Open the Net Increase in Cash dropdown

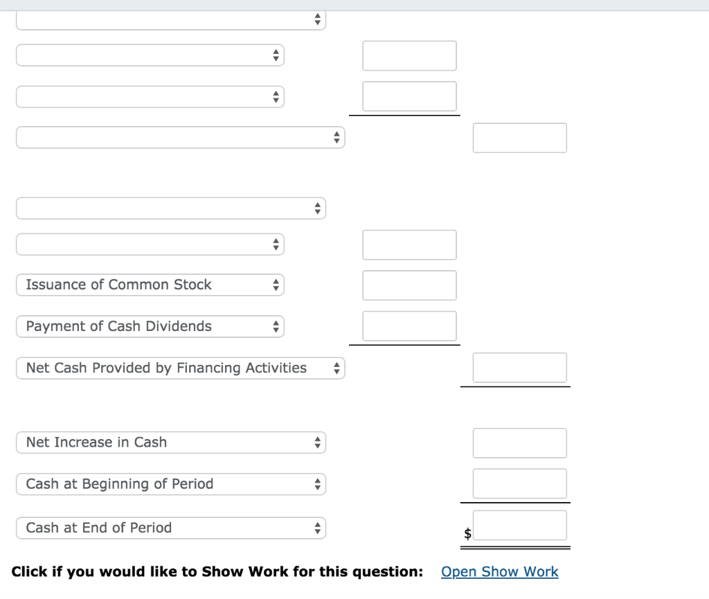(170, 442)
